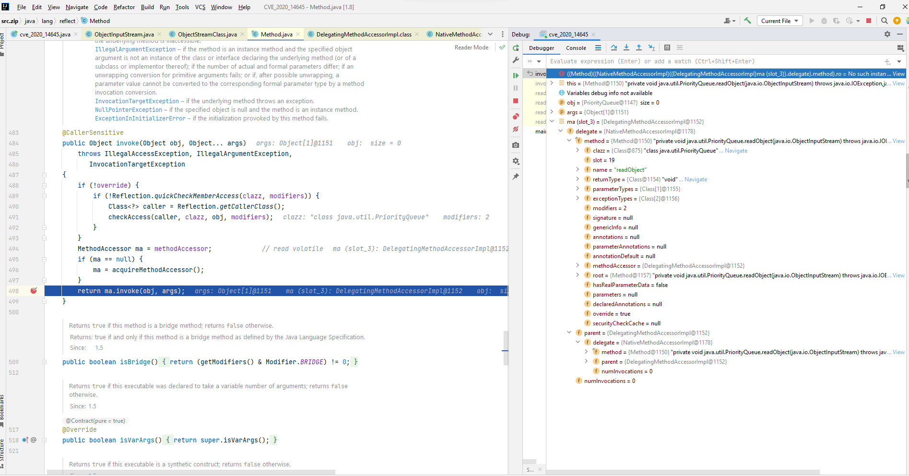The width and height of the screenshot is (909, 476).
Task: Expand the 'this = {Method@1150}' variable node
Action: click(552, 83)
